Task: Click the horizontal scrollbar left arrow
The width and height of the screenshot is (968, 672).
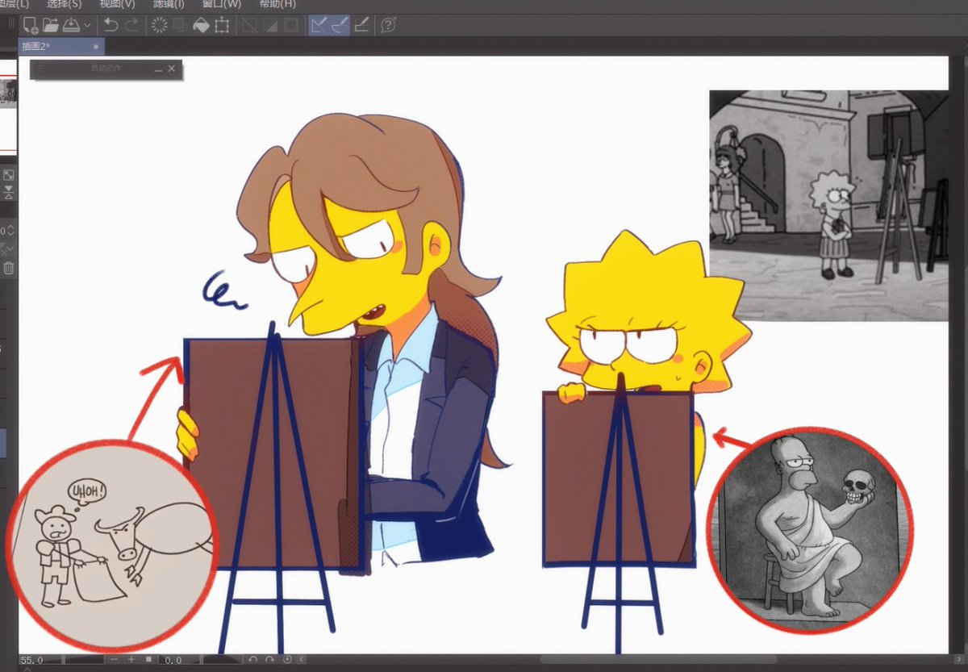Action: coord(303,660)
